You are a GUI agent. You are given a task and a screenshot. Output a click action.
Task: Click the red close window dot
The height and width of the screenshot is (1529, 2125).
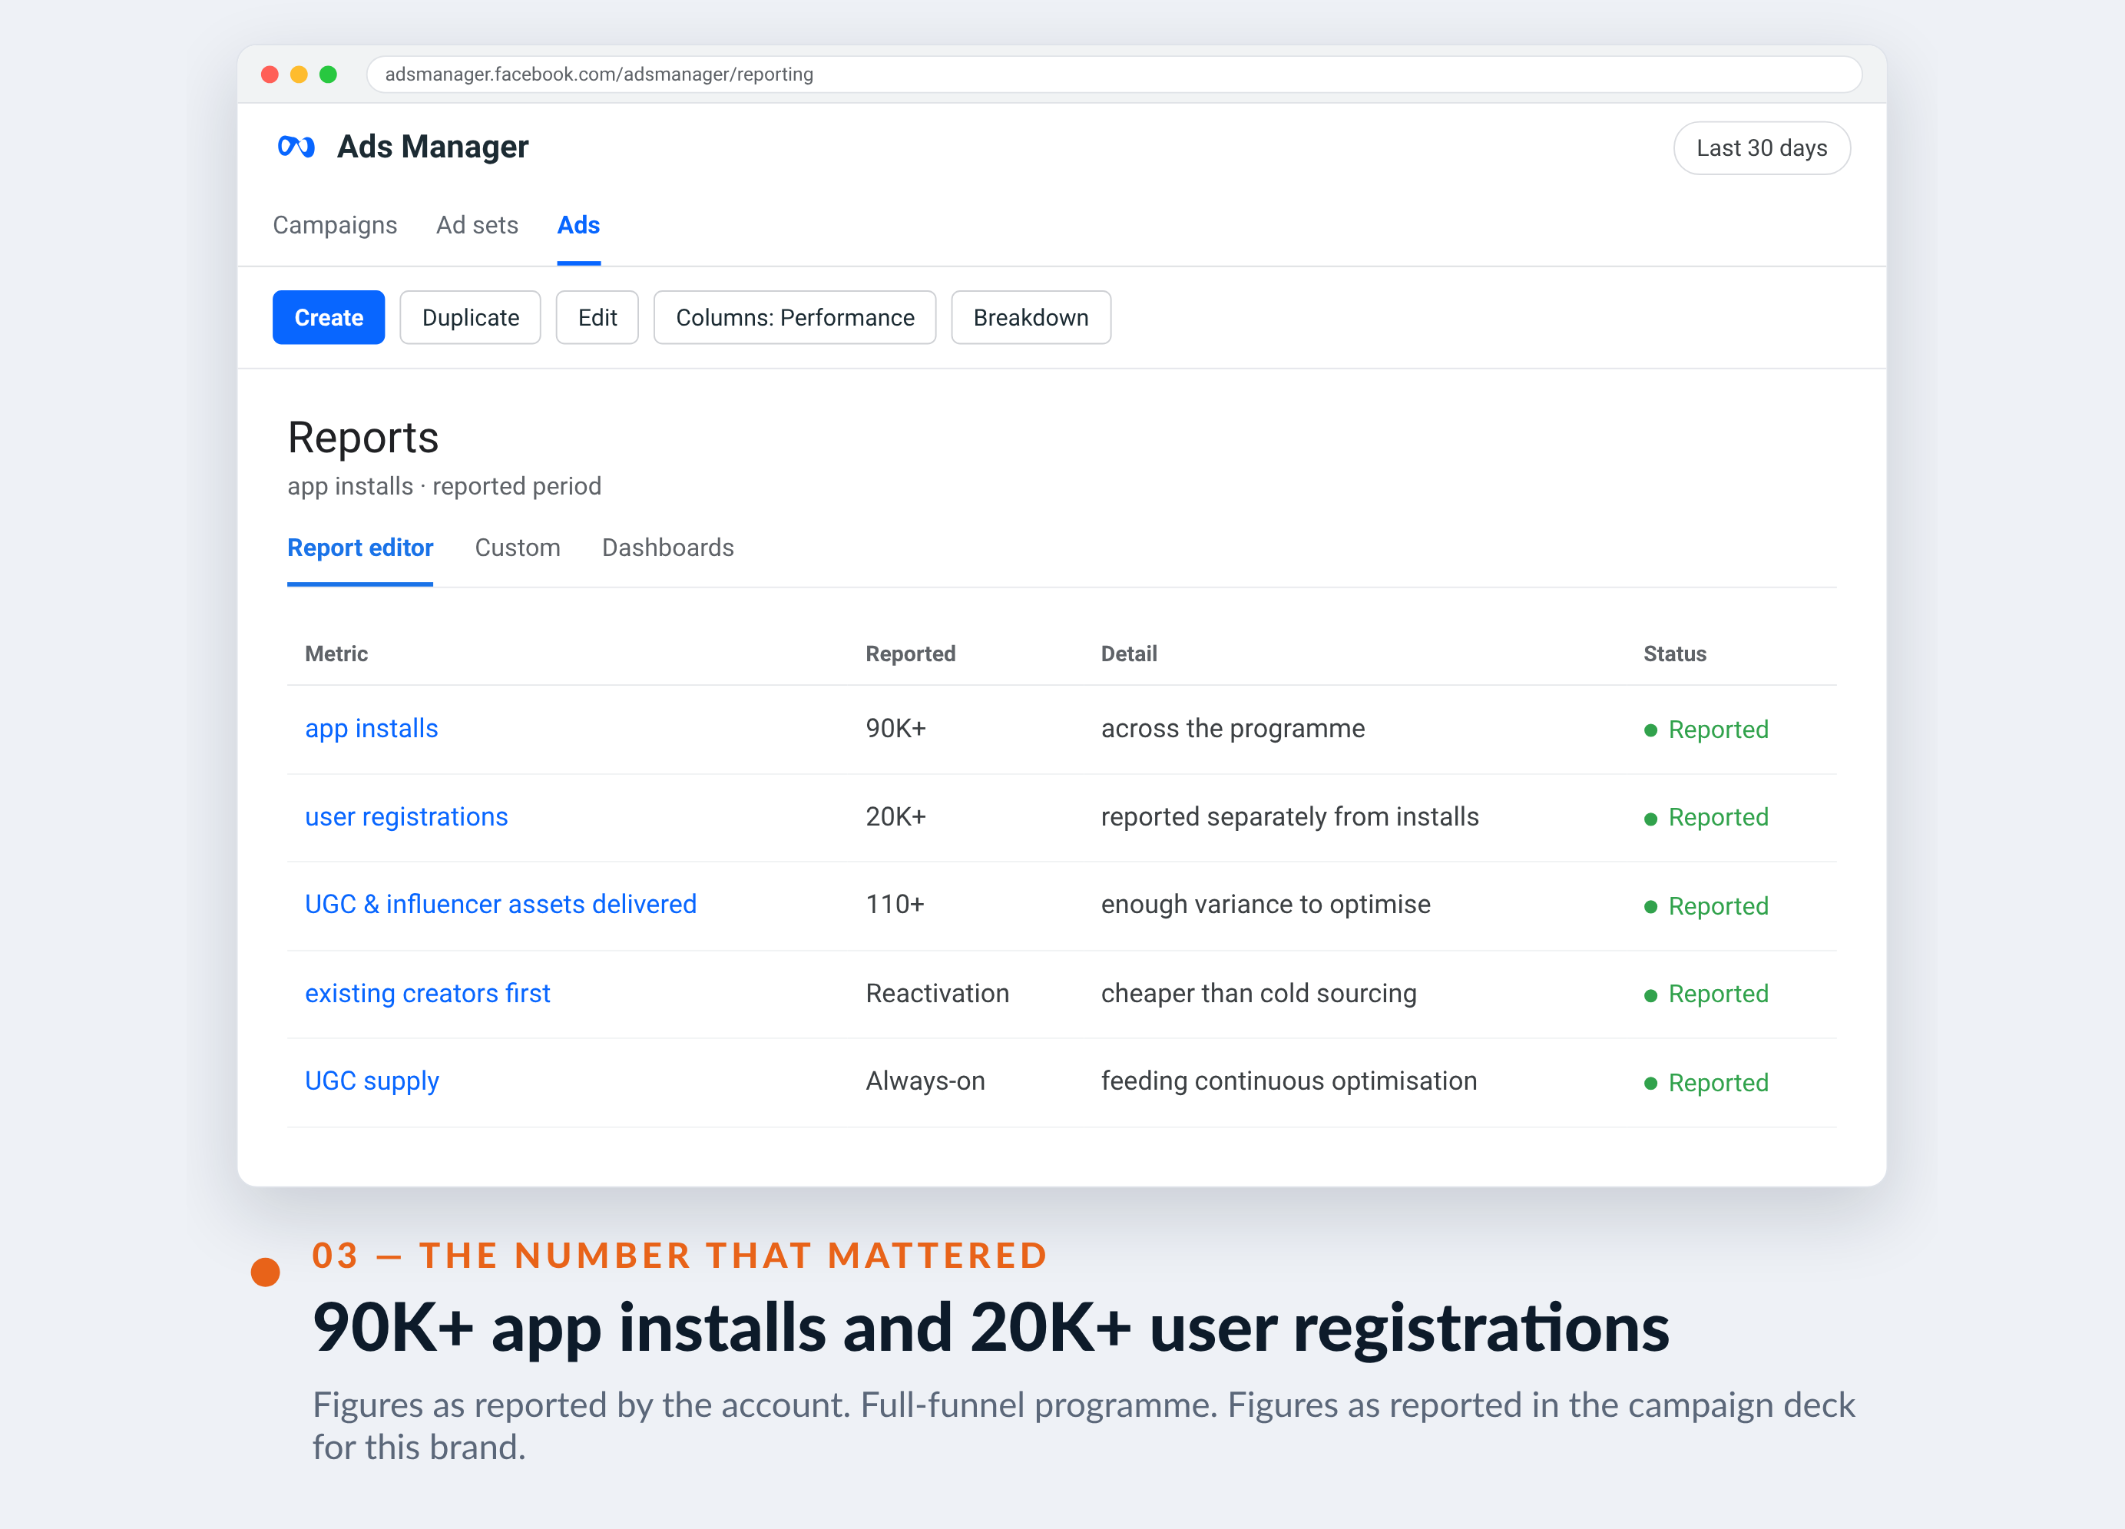click(x=270, y=74)
